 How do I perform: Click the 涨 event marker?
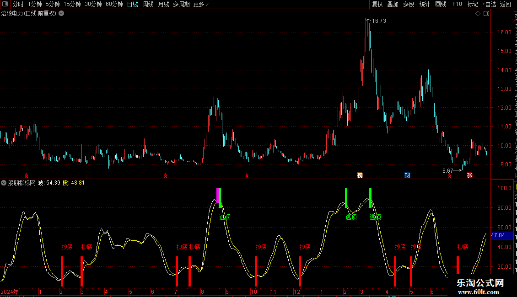469,175
